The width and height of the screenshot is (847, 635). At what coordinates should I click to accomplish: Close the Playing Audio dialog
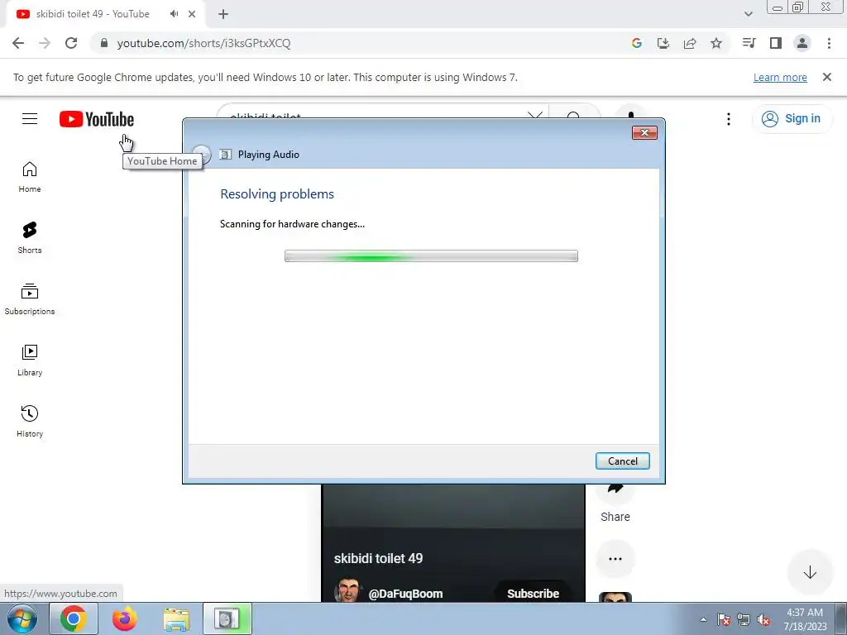coord(644,133)
